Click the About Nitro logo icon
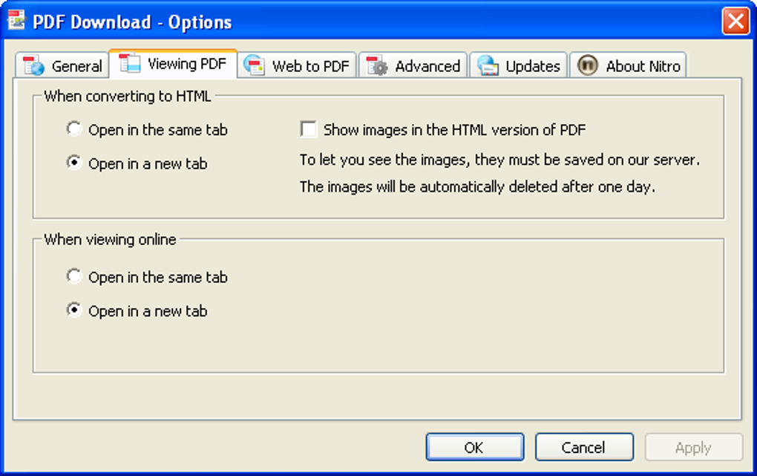757x476 pixels. pos(588,65)
